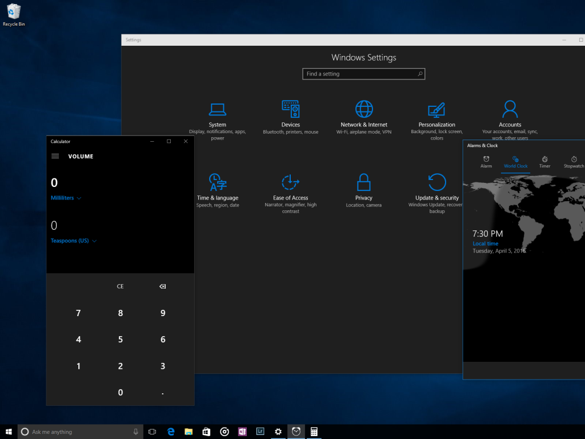585x439 pixels.
Task: Open Accounts settings category
Action: point(510,120)
